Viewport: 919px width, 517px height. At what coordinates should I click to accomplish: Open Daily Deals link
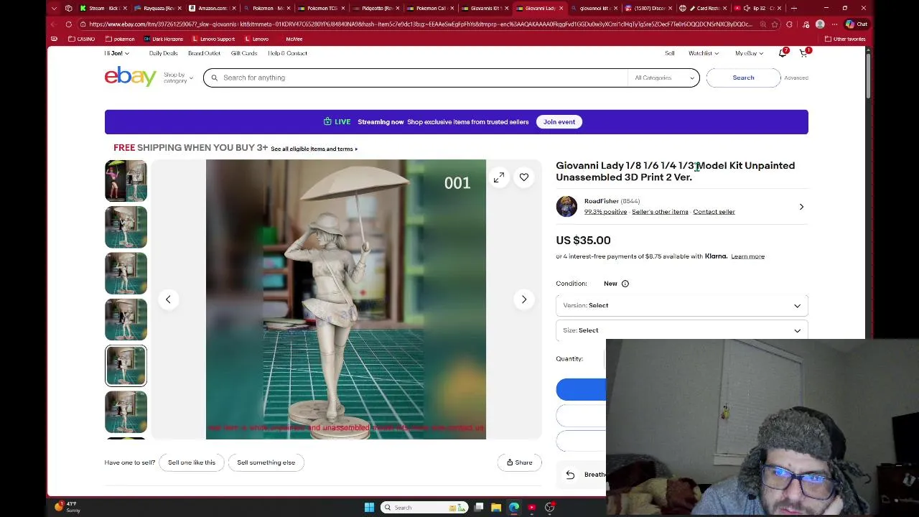click(163, 53)
